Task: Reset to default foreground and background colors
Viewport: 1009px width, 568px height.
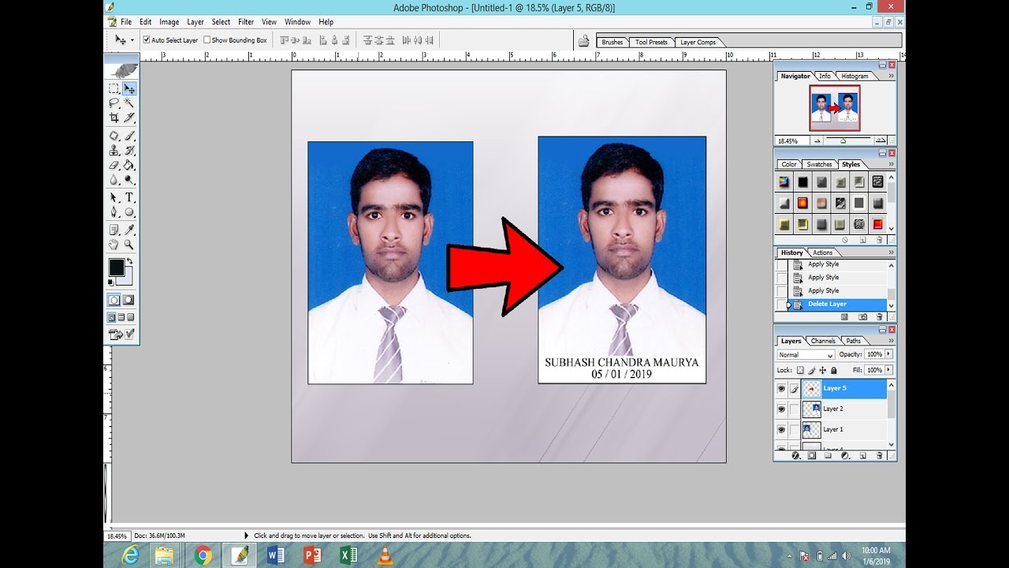Action: pyautogui.click(x=111, y=281)
